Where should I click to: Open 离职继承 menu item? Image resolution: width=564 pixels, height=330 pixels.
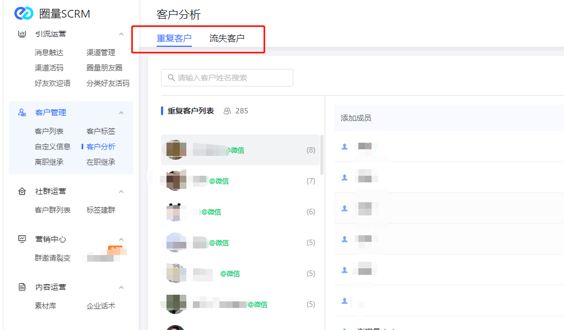click(49, 162)
